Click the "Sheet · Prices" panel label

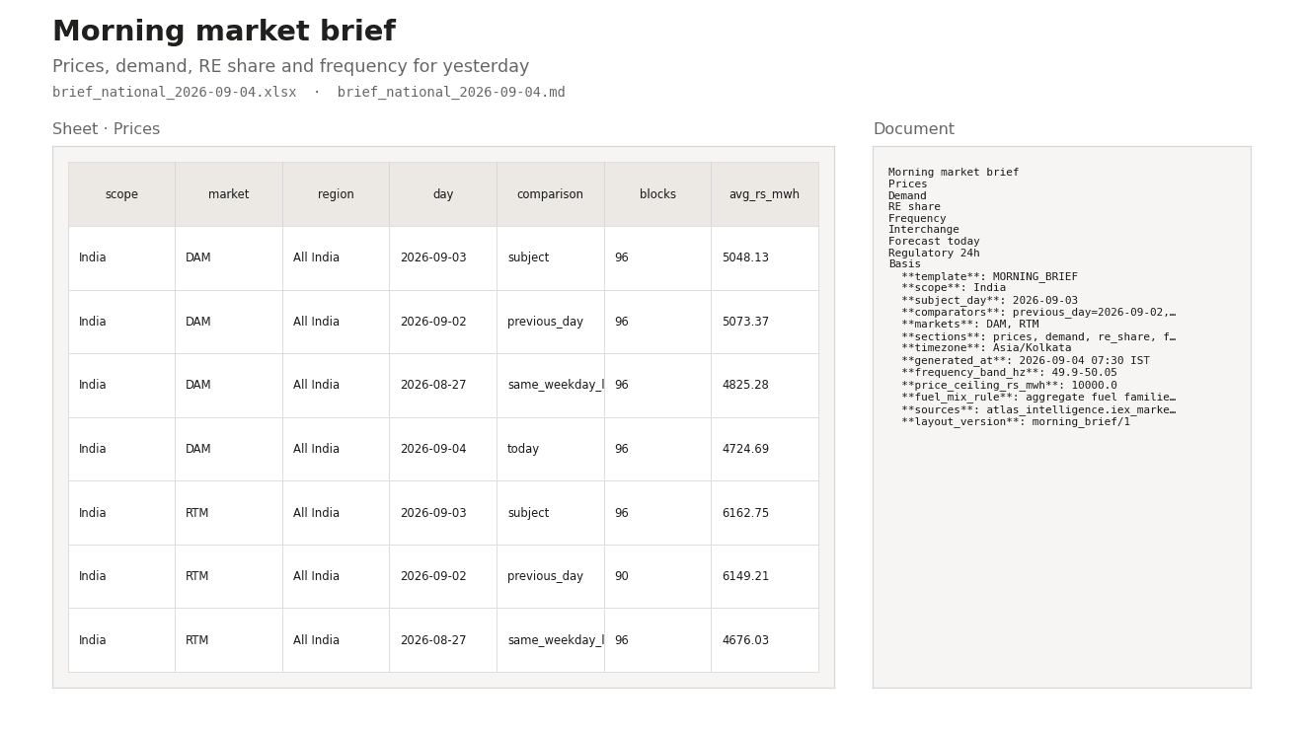(x=106, y=129)
